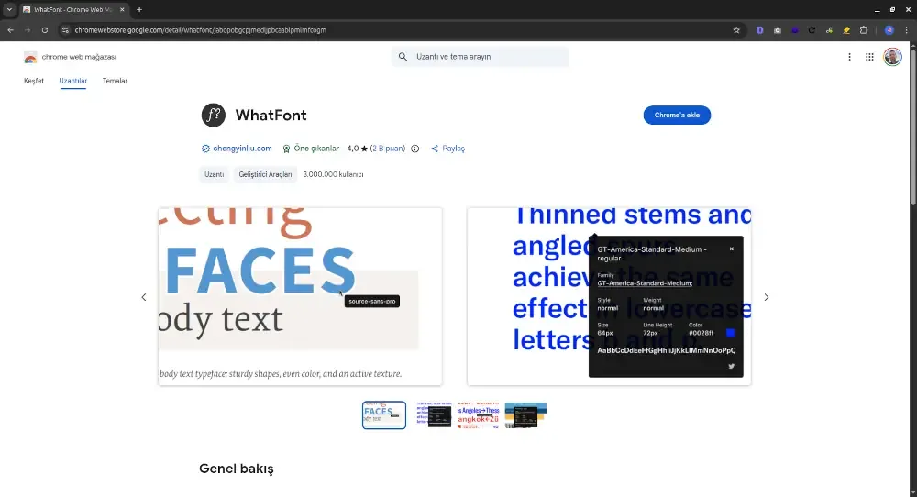Open the FACES screenshot image
This screenshot has height=497, width=917.
tap(300, 296)
